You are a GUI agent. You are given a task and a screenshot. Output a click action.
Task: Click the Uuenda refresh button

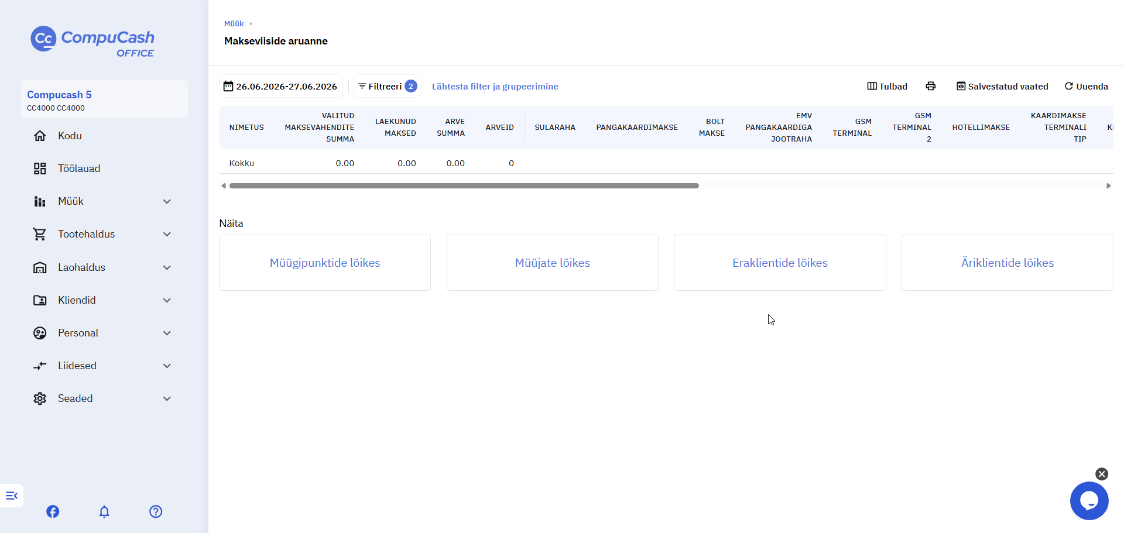tap(1087, 86)
